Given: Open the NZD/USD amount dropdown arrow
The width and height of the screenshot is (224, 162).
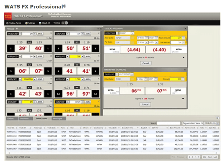Looking at the screenshot, I should (x=82, y=79).
